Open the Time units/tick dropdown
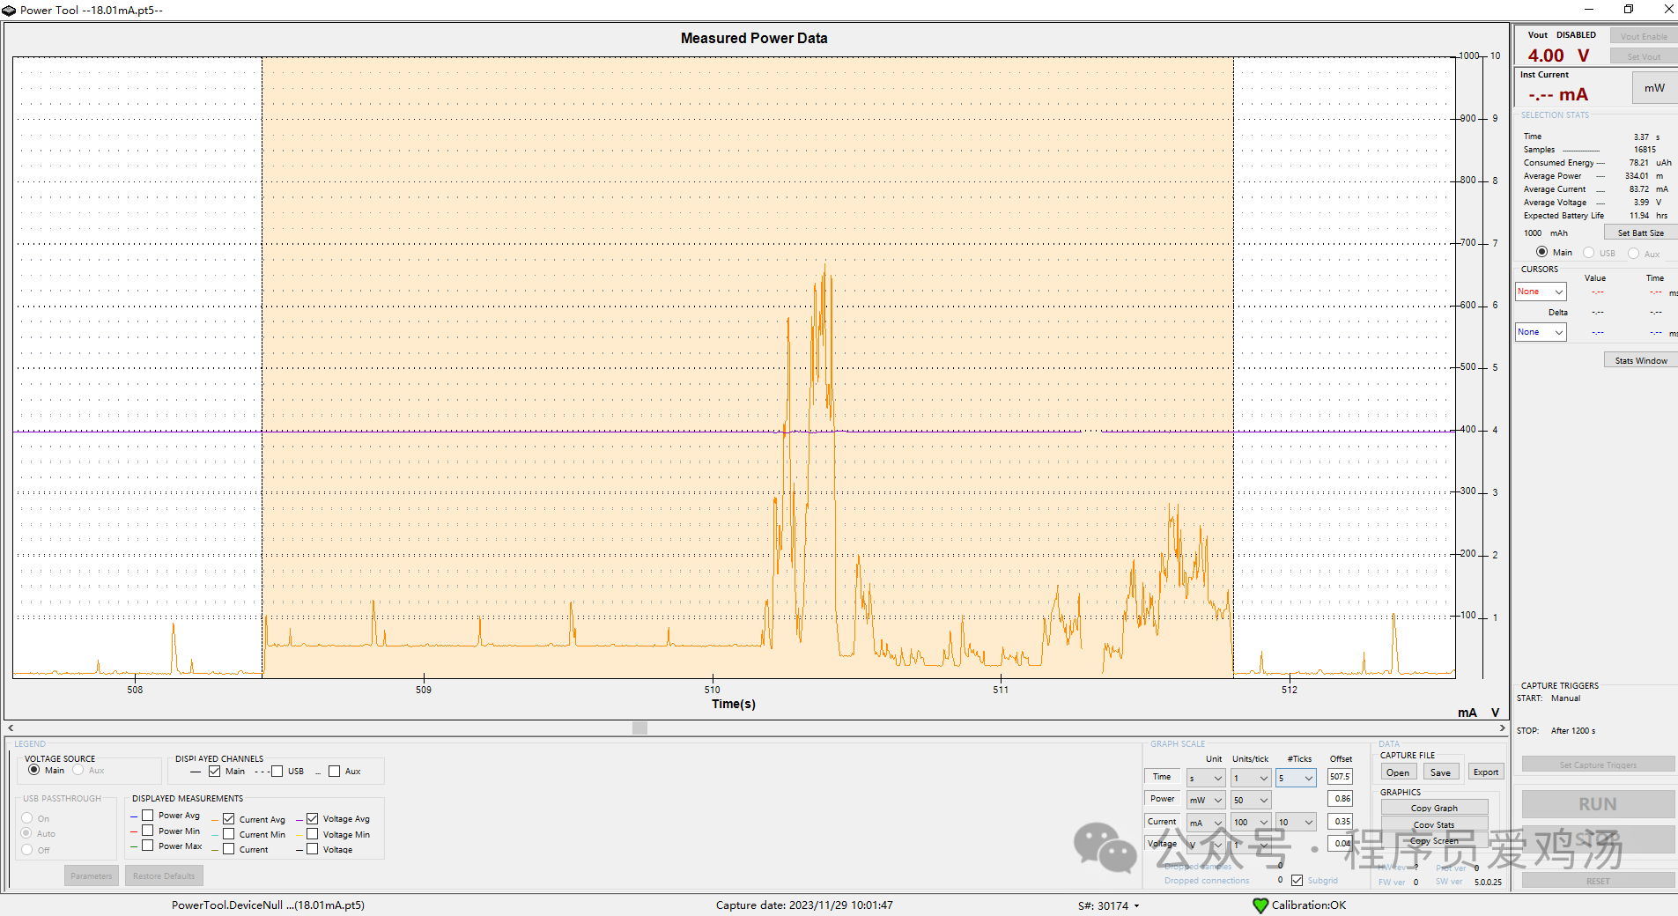 [1251, 779]
